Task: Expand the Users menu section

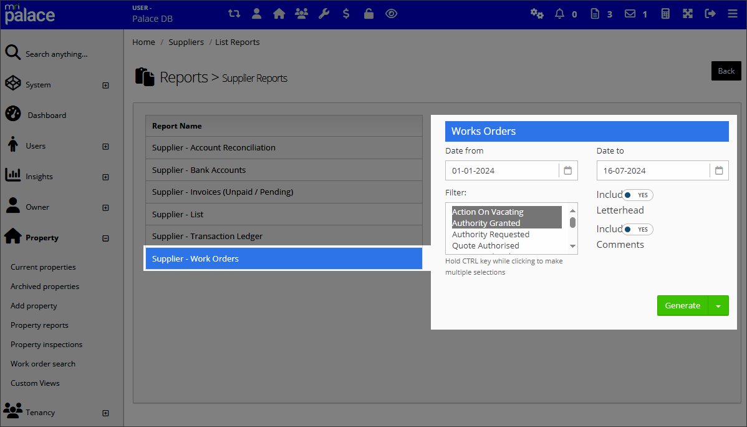Action: pyautogui.click(x=106, y=147)
